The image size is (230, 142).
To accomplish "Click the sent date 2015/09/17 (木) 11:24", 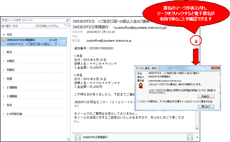I will 101,32.
